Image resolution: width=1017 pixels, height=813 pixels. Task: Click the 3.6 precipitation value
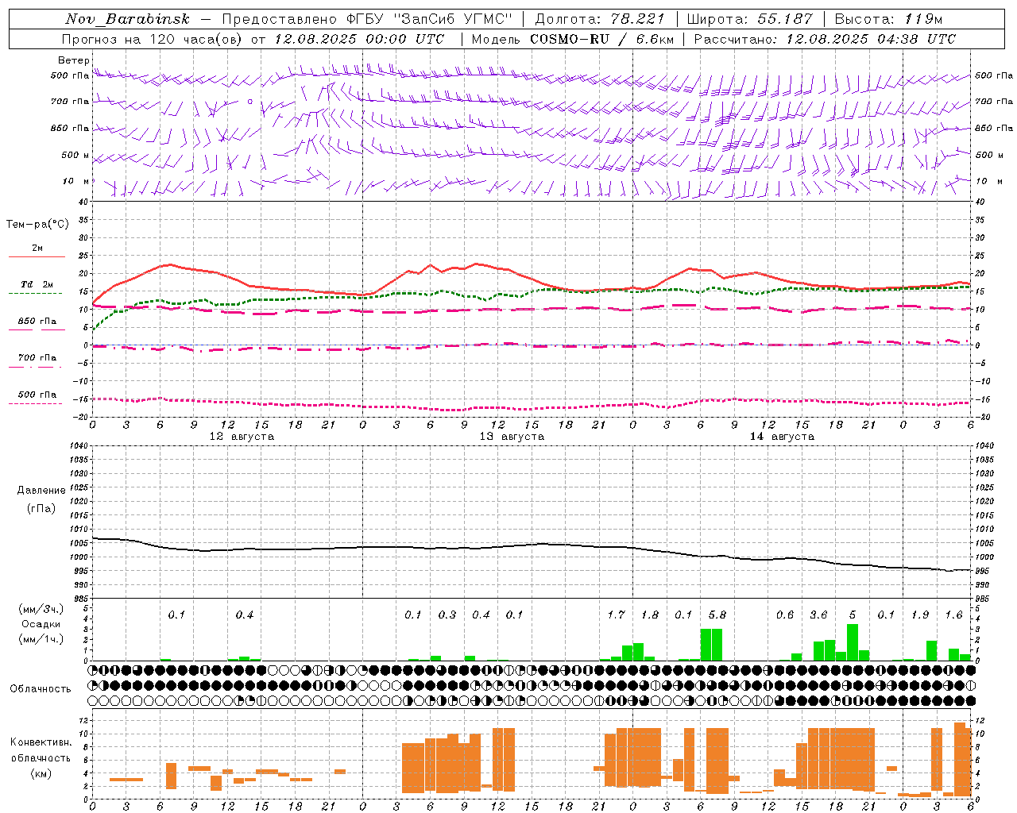point(818,615)
